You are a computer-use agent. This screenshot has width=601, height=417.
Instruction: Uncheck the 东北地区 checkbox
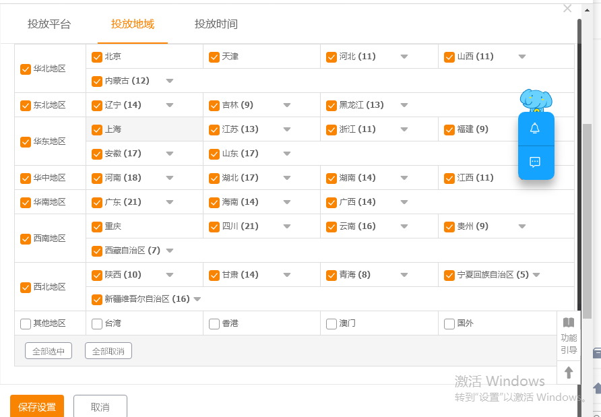pos(26,105)
